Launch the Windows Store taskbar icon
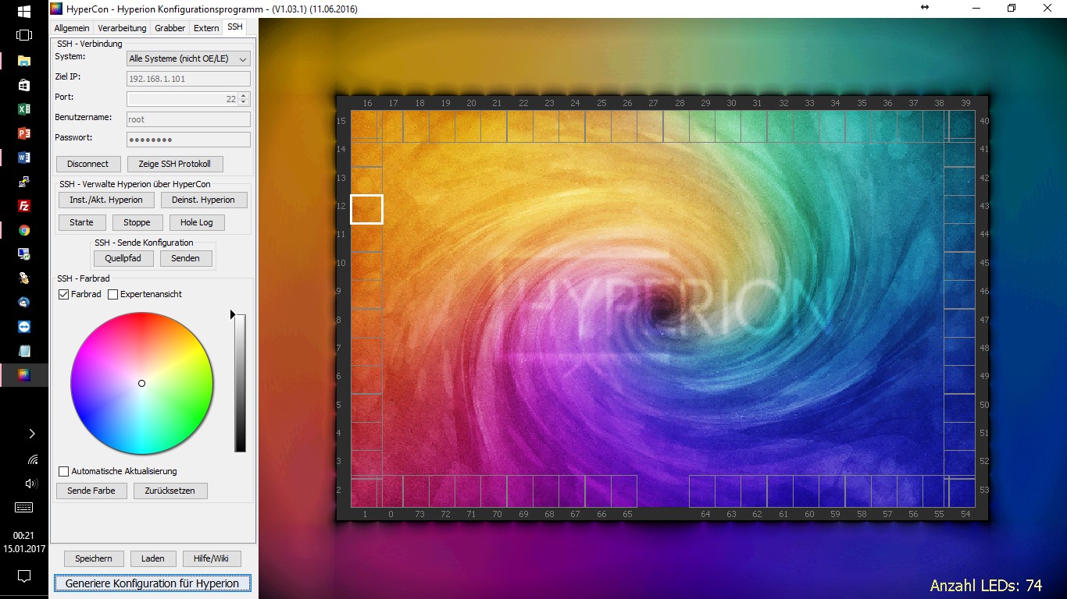The width and height of the screenshot is (1067, 599). coord(23,84)
